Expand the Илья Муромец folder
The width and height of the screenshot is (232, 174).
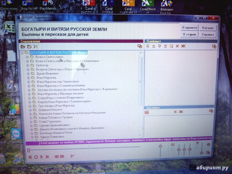[28, 78]
